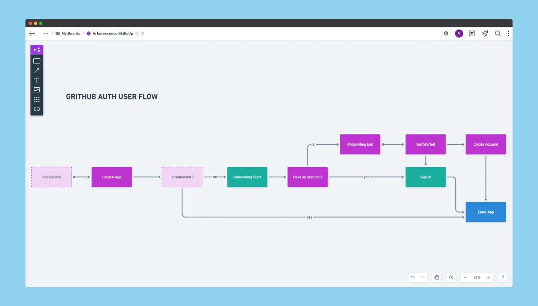This screenshot has height=306, width=538.
Task: Click the yes label on bottom connector
Action: (309, 217)
